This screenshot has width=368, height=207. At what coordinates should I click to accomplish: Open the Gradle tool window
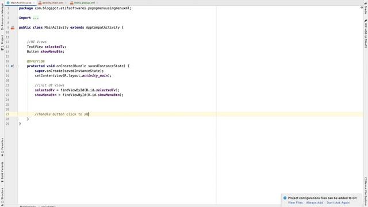[366, 8]
